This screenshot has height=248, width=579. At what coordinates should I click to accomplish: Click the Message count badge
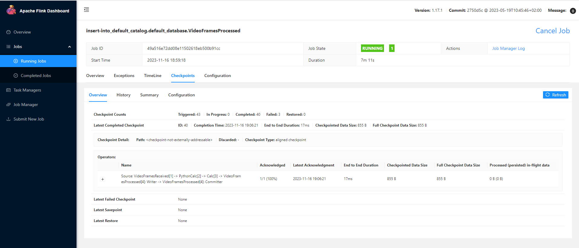click(573, 11)
